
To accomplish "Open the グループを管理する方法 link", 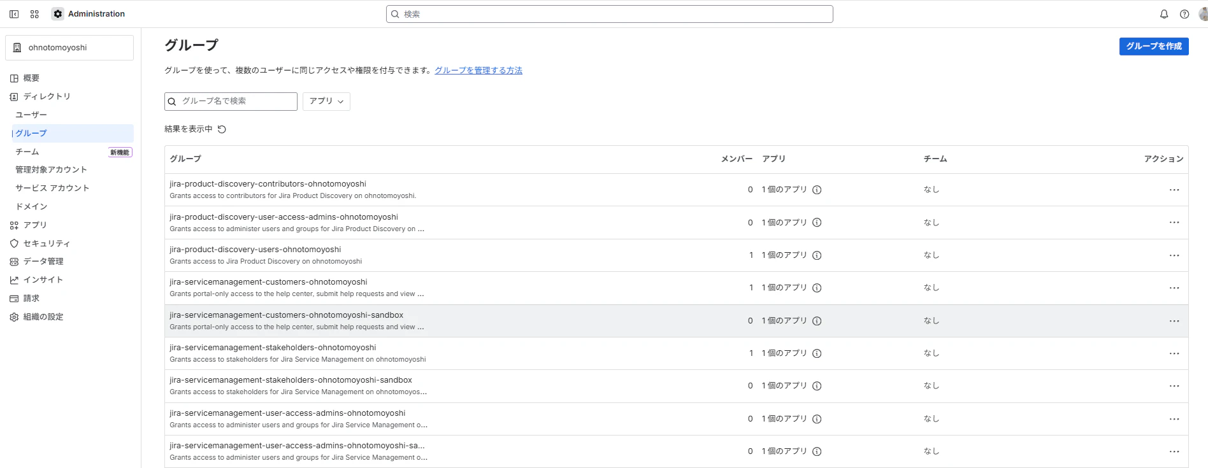I will click(x=478, y=71).
